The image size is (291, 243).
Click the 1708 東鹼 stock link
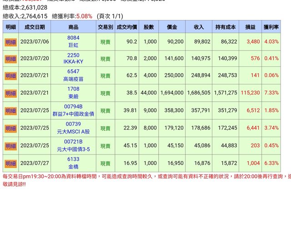73,93
